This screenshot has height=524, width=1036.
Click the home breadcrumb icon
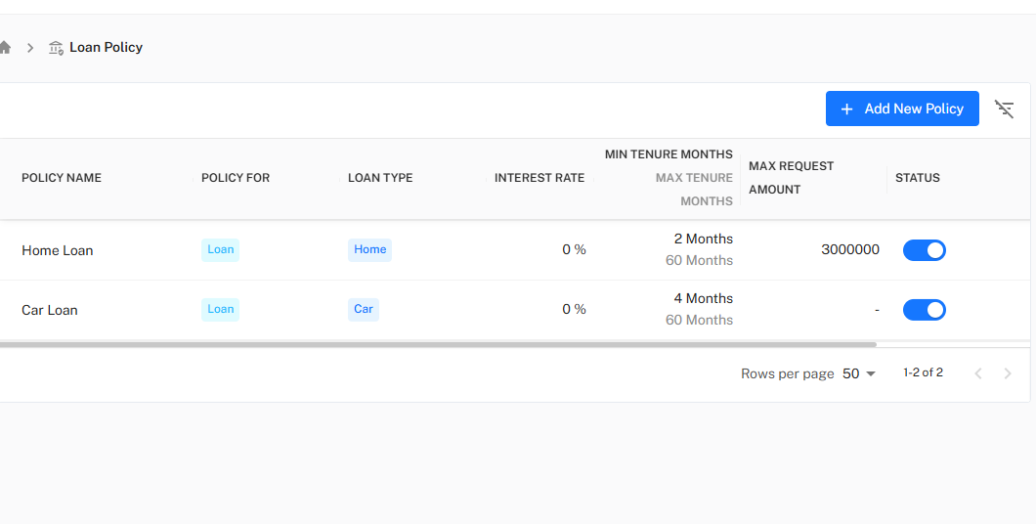coord(5,47)
